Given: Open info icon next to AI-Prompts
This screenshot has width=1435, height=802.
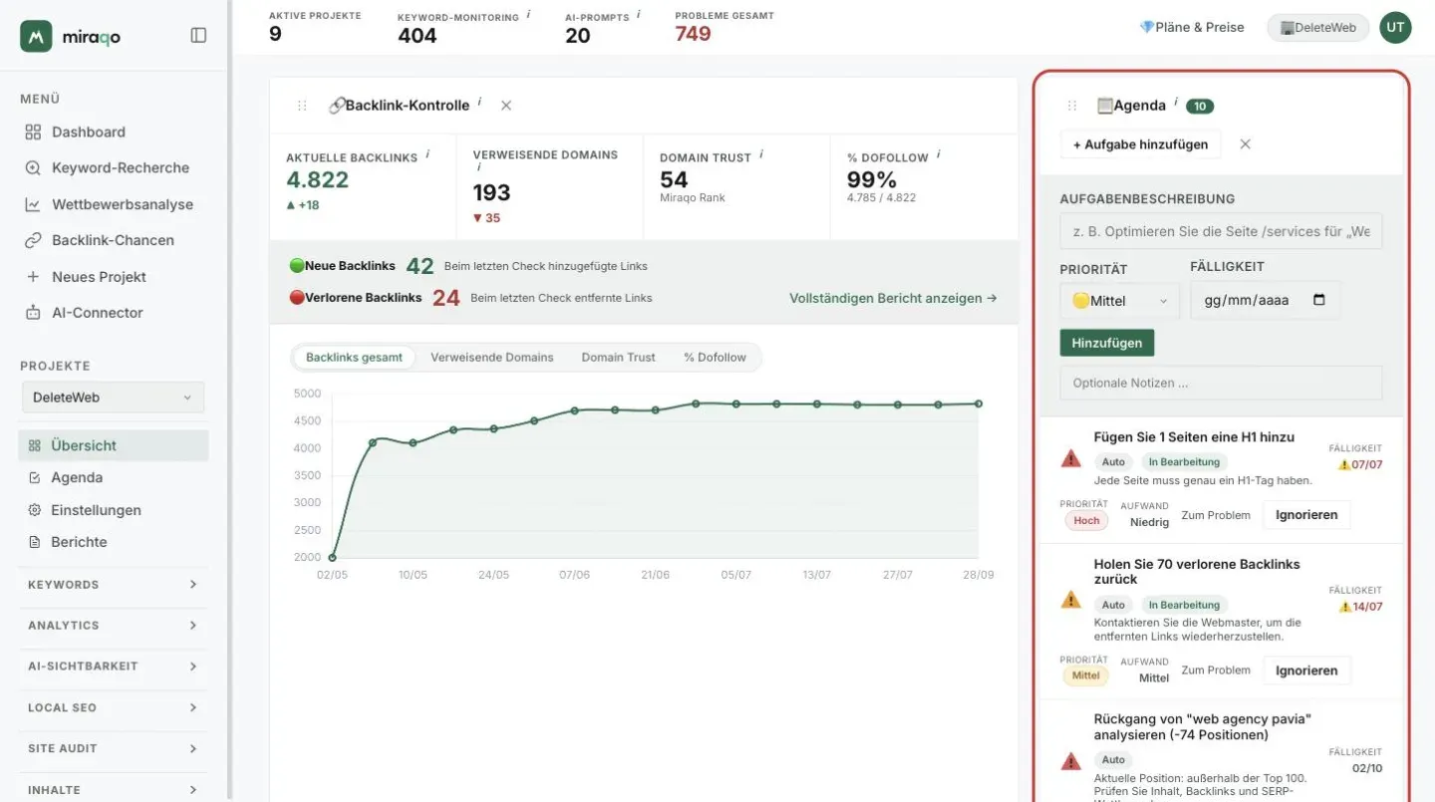Looking at the screenshot, I should pyautogui.click(x=638, y=15).
